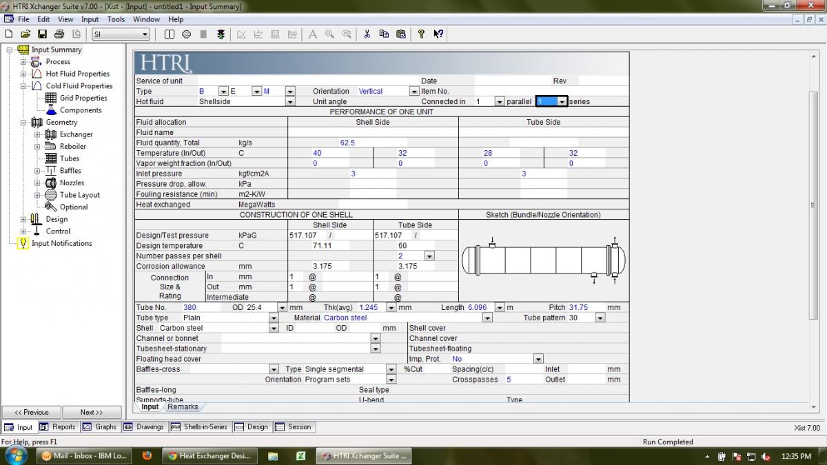Click the Grid Properties table icon
The height and width of the screenshot is (465, 827).
(51, 98)
